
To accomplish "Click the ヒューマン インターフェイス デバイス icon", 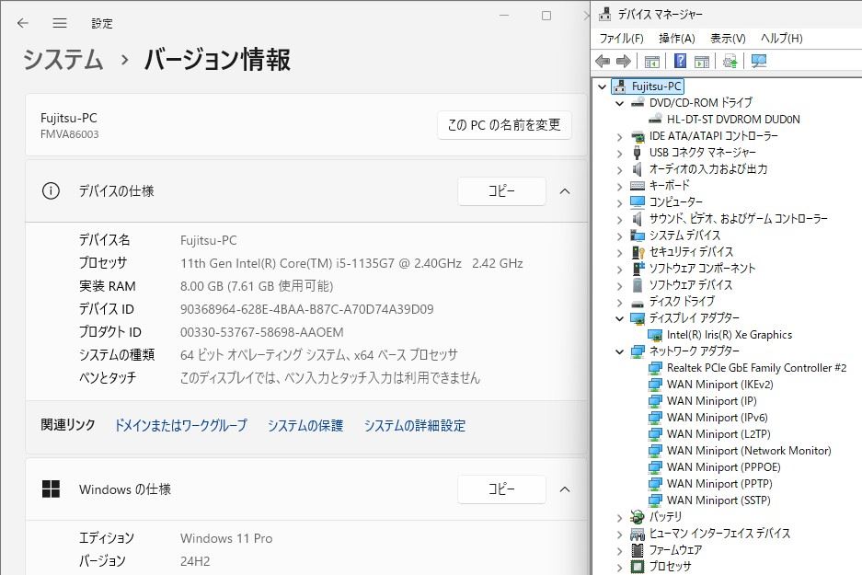I will [x=638, y=534].
